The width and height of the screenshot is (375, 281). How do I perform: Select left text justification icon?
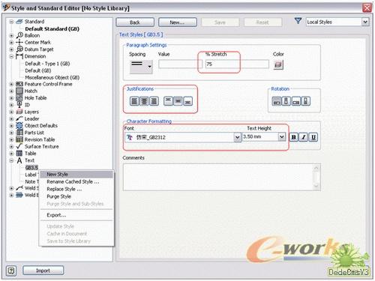pos(134,101)
